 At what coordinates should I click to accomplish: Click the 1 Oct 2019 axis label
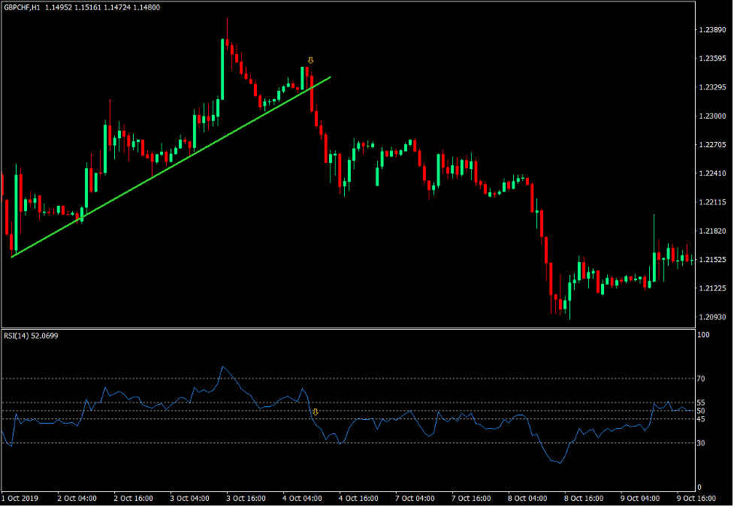18,497
